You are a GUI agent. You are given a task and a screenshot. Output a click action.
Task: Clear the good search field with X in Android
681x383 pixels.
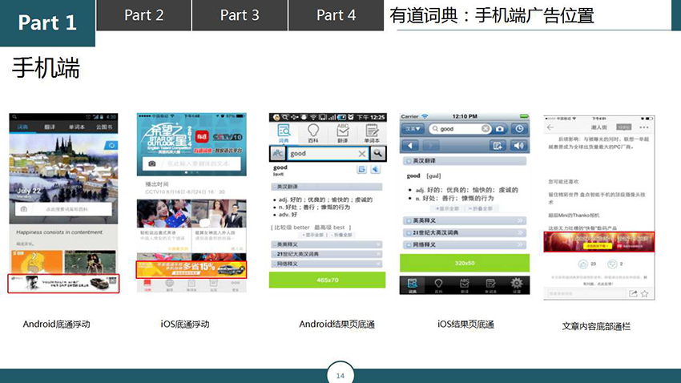click(362, 154)
